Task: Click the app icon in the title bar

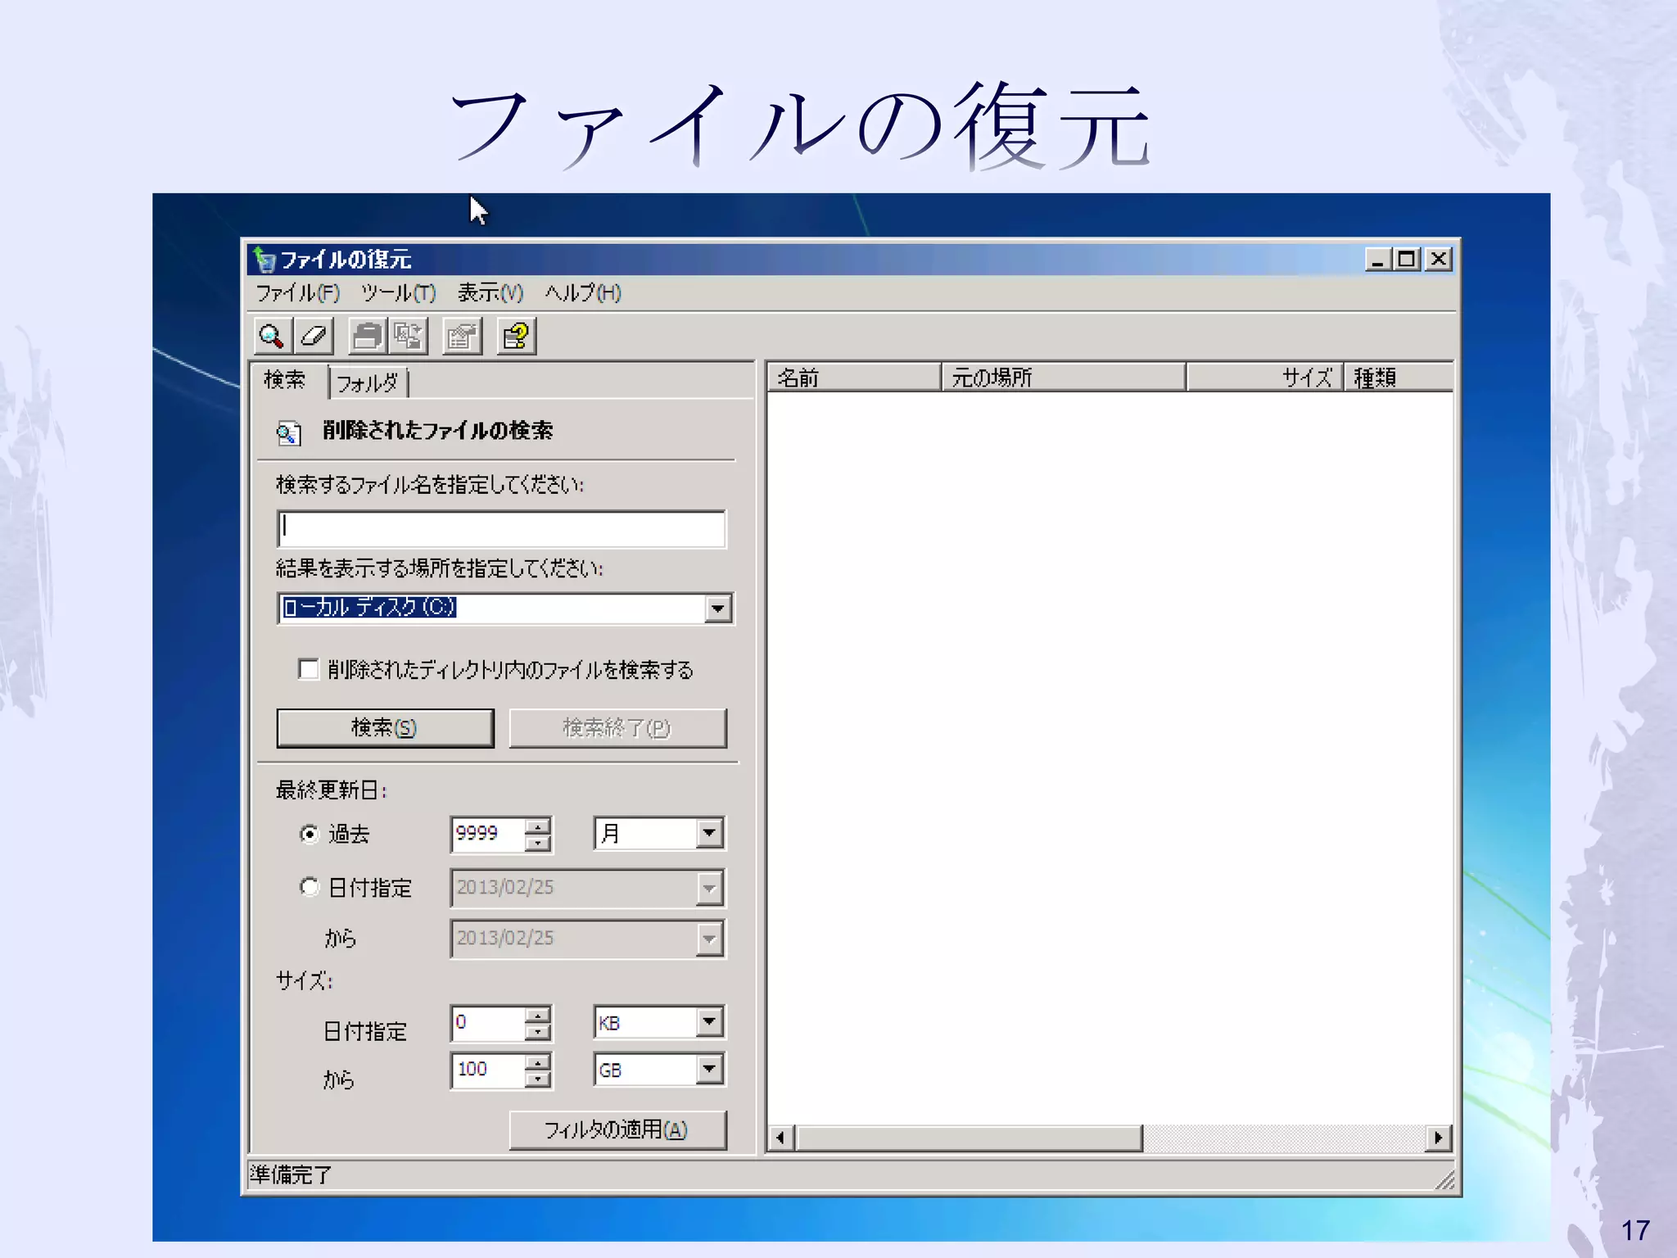Action: [x=264, y=260]
